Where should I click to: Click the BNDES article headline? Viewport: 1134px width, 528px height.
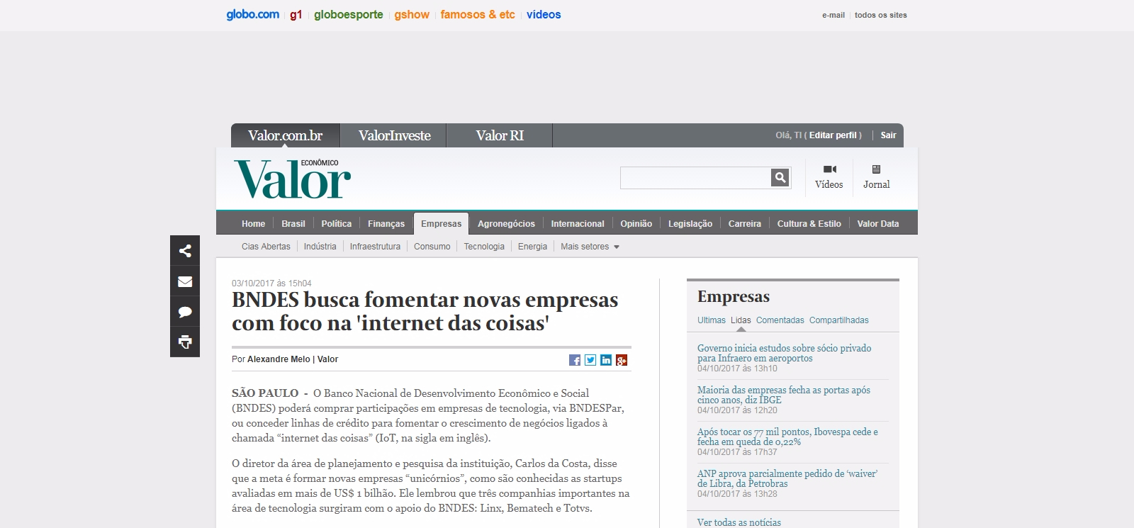425,311
